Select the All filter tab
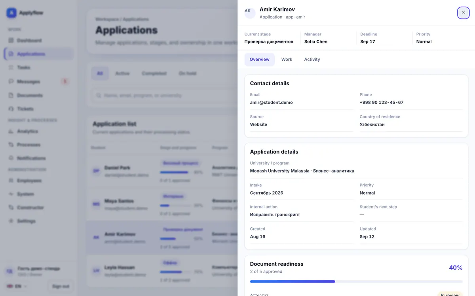Screen dimensions: 475x296 tap(100, 73)
